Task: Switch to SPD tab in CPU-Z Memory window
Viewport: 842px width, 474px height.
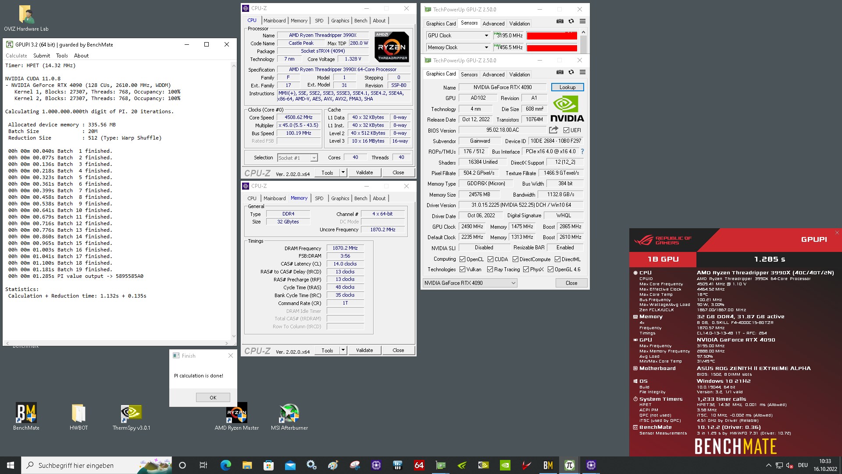Action: (319, 198)
